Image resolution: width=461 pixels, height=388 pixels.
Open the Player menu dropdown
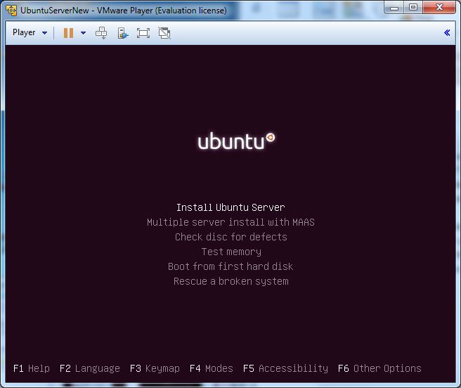(30, 32)
